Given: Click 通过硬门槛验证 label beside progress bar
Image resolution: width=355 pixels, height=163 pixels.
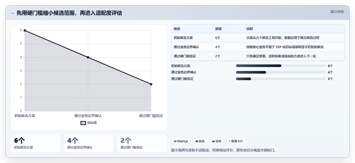Looking at the screenshot, I should pos(182,79).
